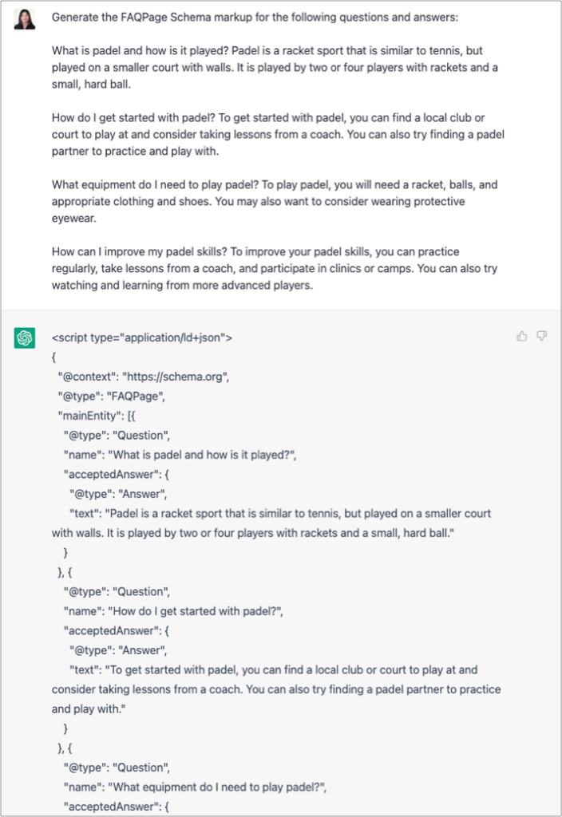Click the ChatGPT logo icon
Viewport: 562px width, 817px height.
pos(25,337)
